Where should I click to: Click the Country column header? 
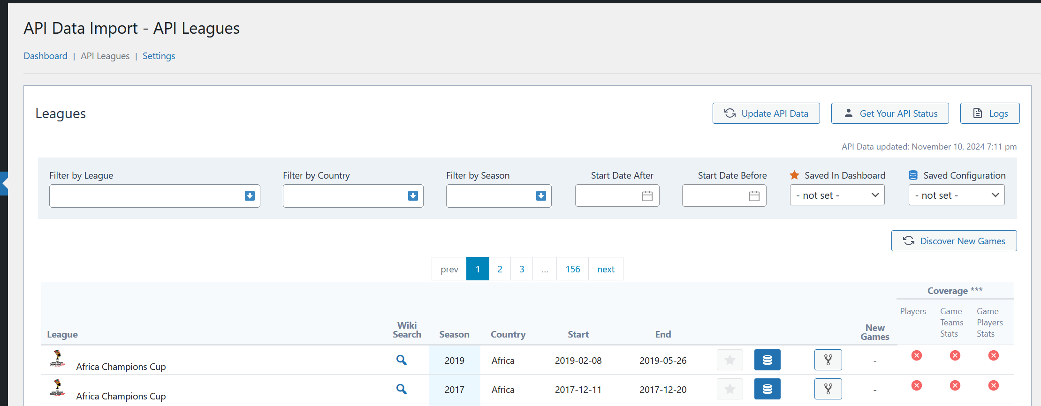click(x=508, y=334)
